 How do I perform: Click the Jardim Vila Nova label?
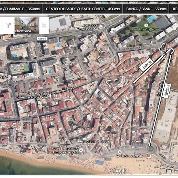[146, 29]
